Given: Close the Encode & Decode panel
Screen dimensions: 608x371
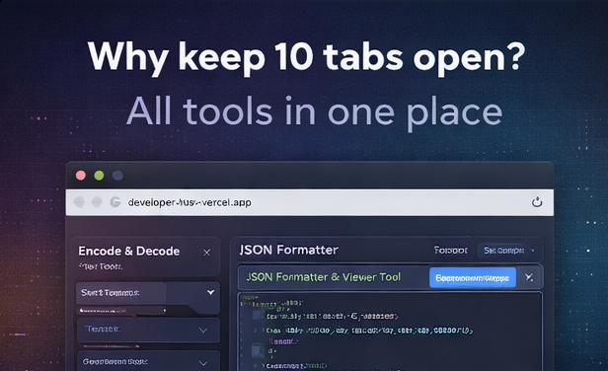Looking at the screenshot, I should pos(206,253).
